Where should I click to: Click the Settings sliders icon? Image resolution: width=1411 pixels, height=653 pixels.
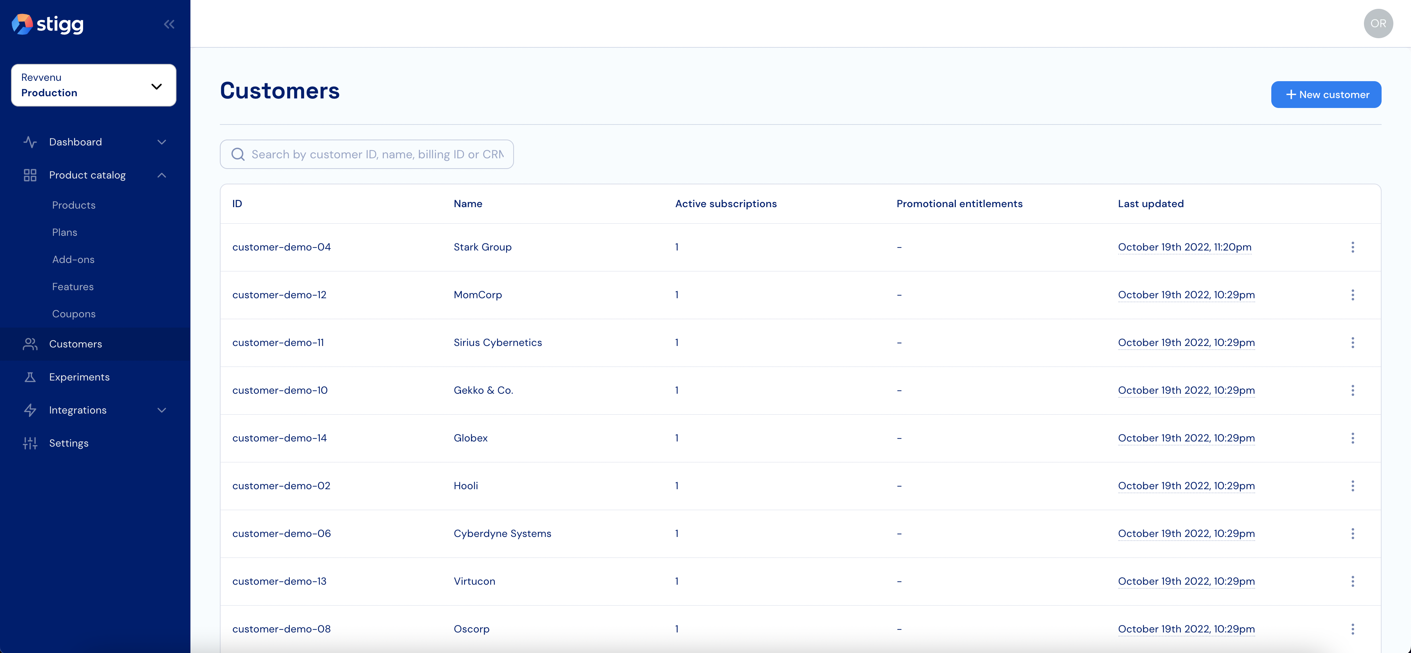coord(30,443)
